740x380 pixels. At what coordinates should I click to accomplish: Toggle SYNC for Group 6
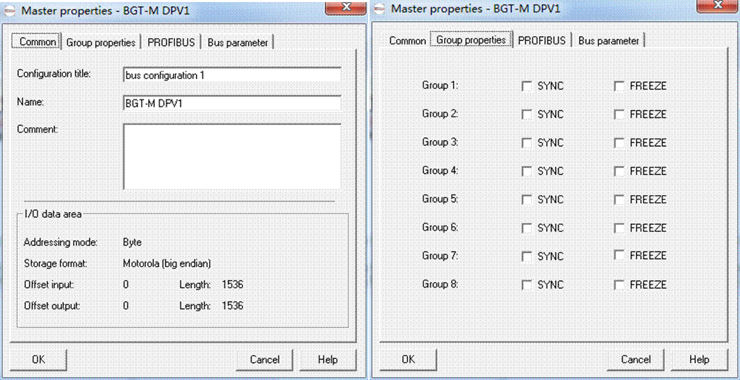[527, 228]
